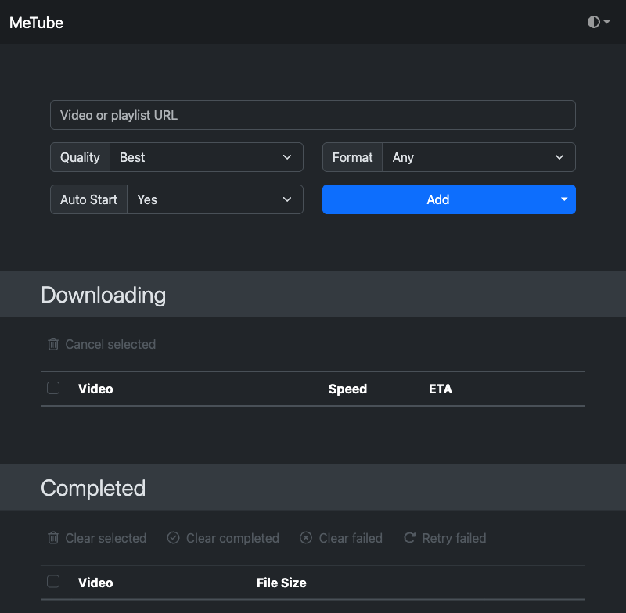Click the trash icon beside Cancel selected

(53, 344)
